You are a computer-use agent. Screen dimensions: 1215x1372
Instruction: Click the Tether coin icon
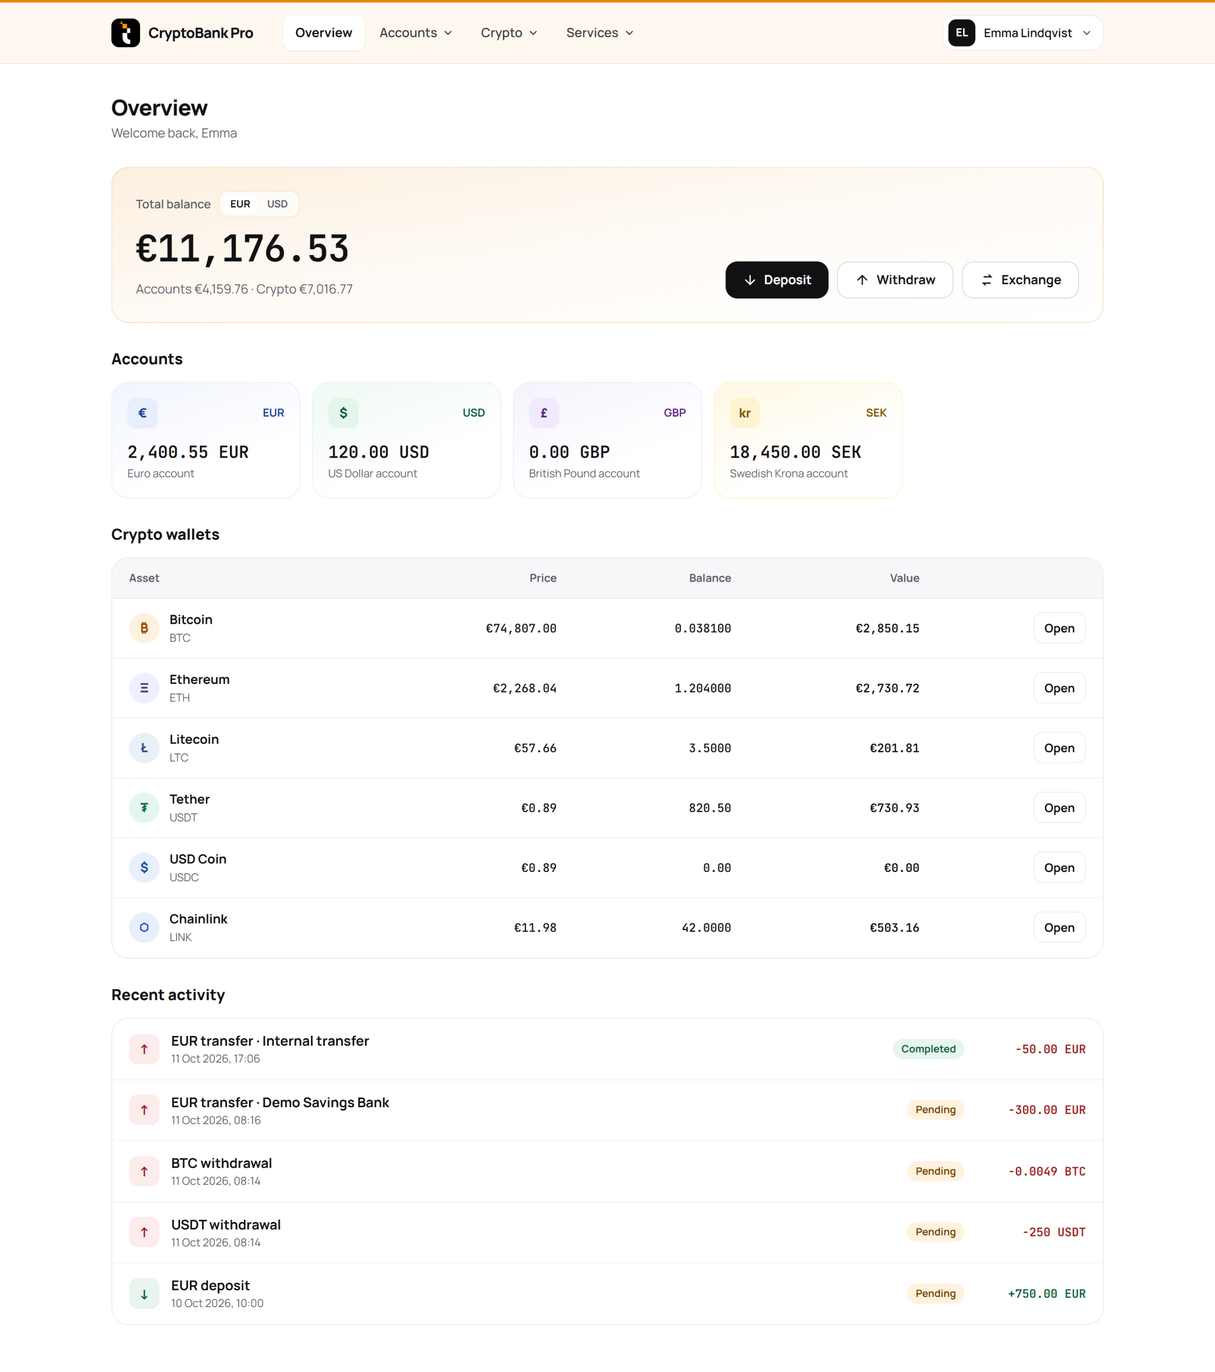tap(144, 808)
